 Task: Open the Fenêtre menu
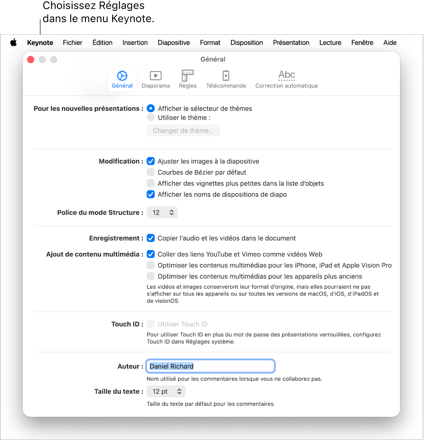[x=362, y=43]
